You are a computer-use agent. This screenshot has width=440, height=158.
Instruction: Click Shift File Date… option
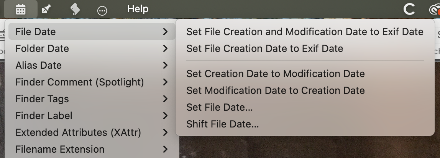coord(222,124)
